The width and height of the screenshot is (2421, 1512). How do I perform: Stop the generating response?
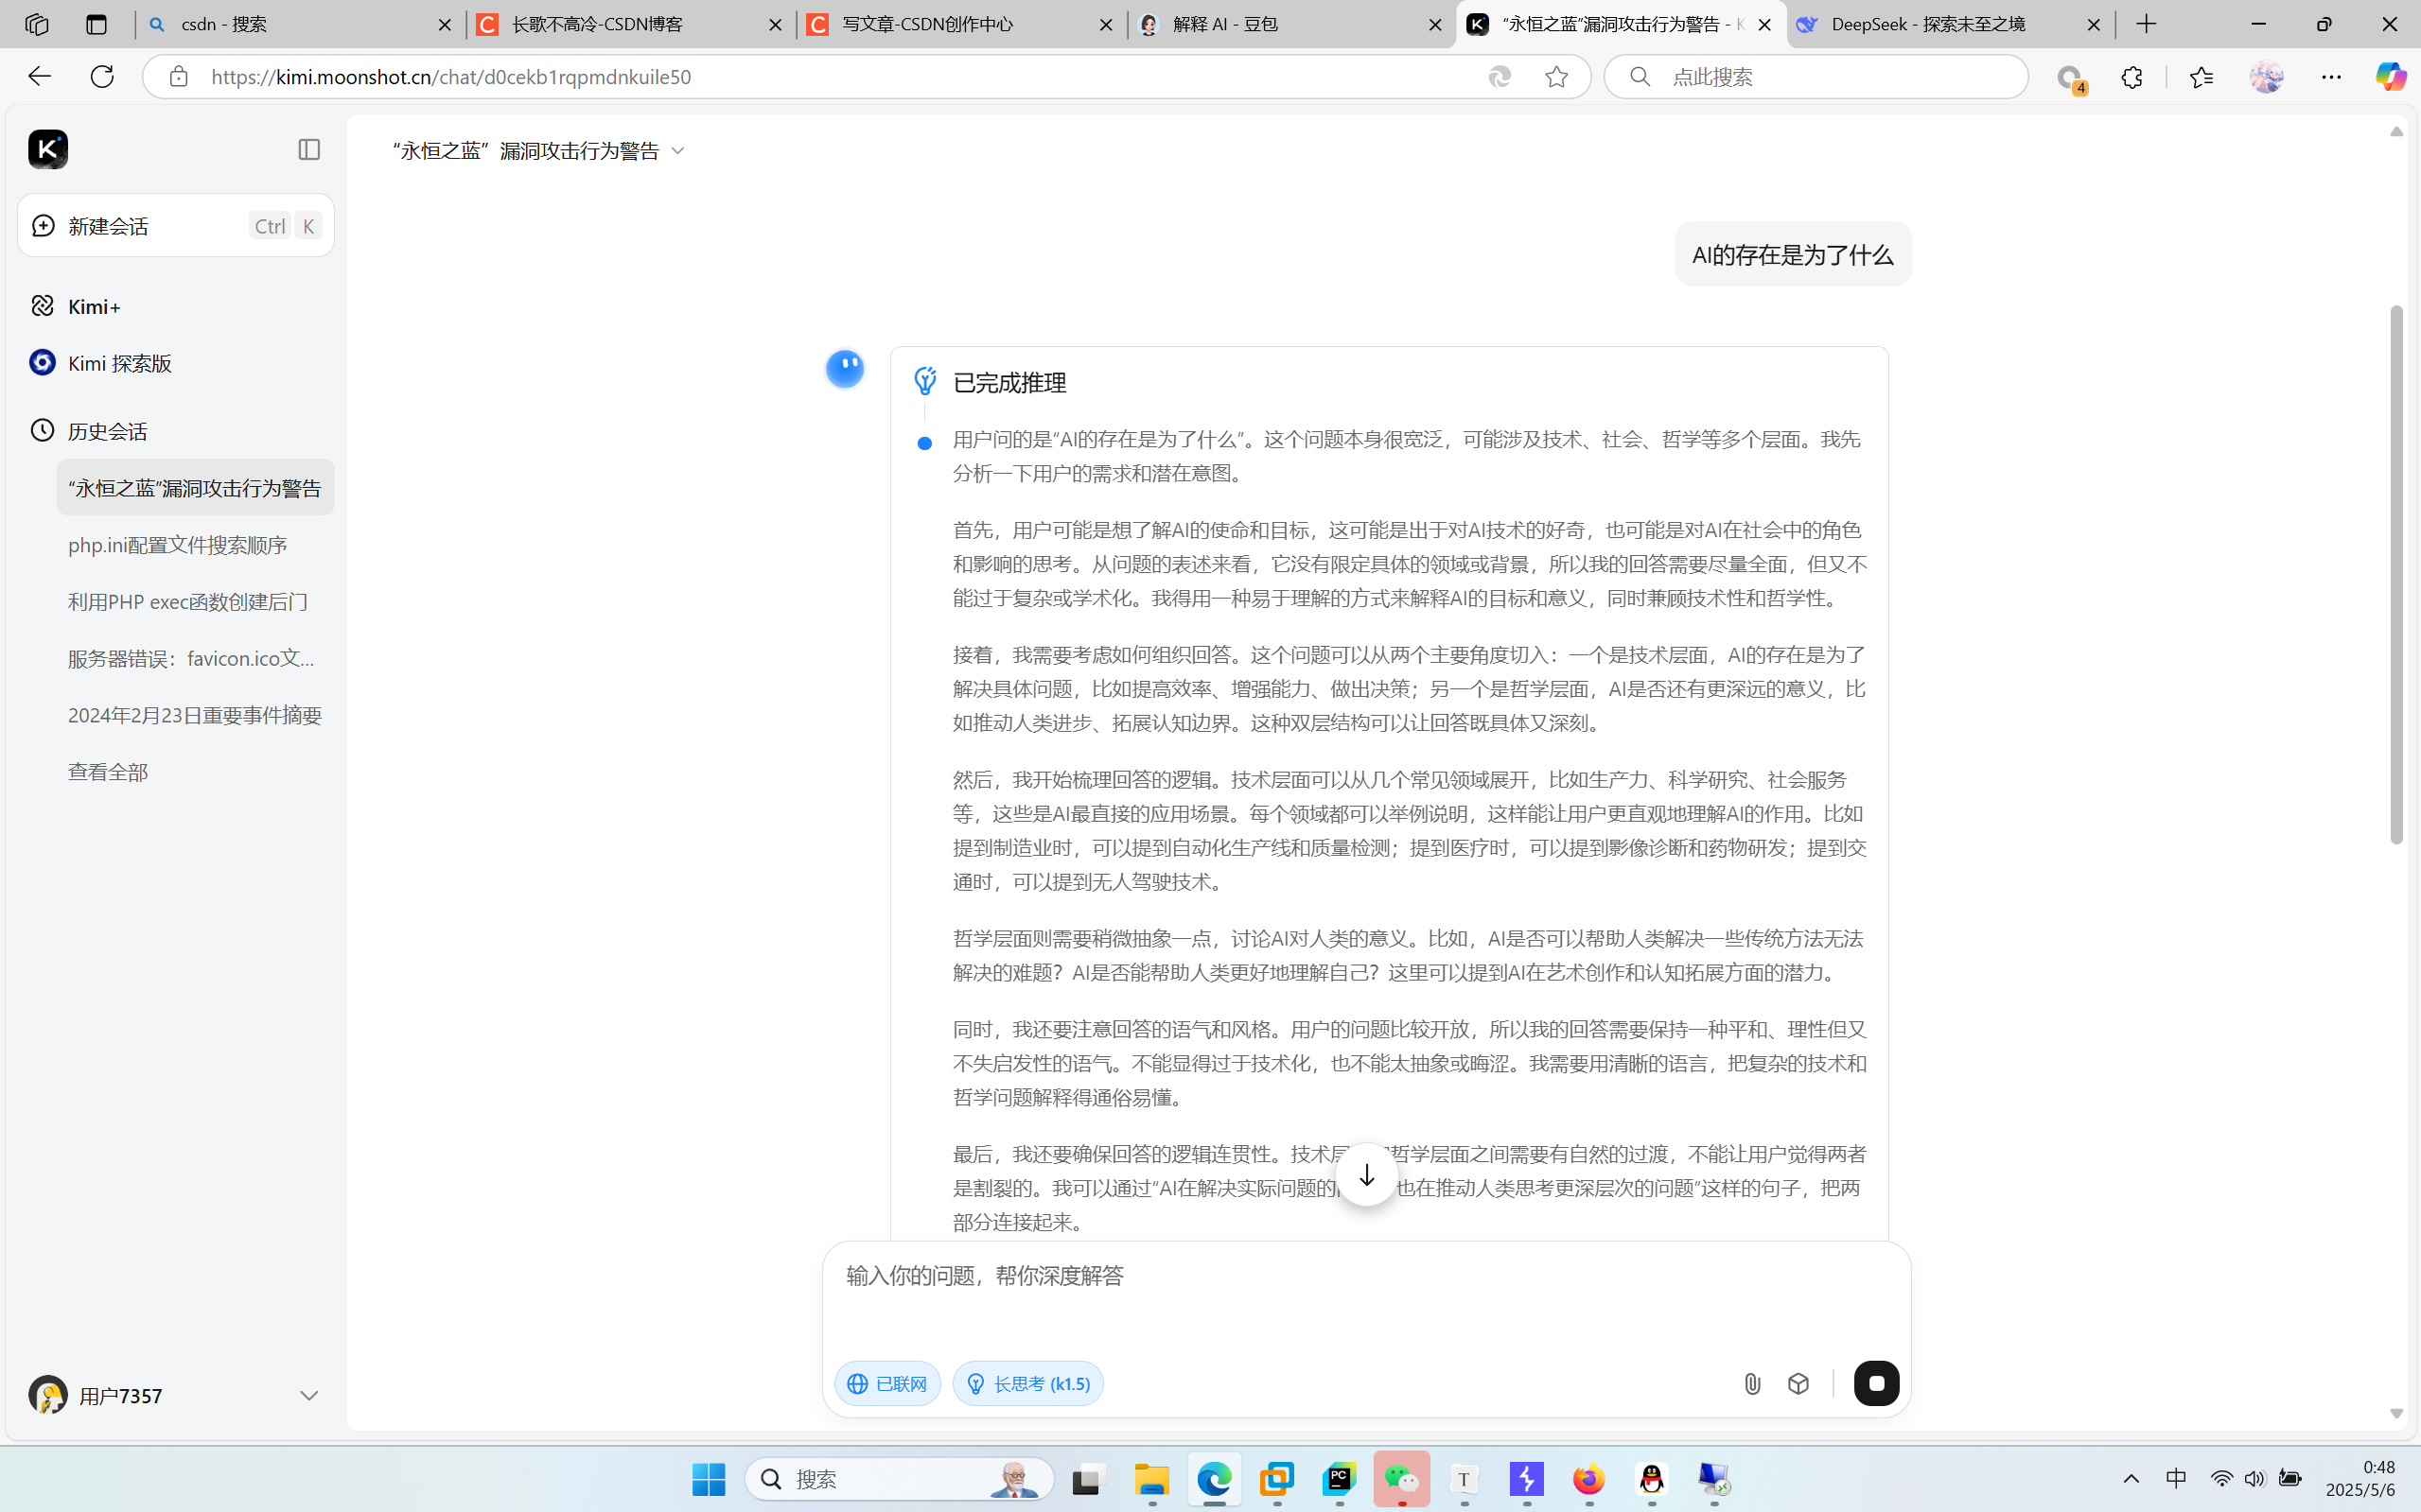(x=1876, y=1383)
